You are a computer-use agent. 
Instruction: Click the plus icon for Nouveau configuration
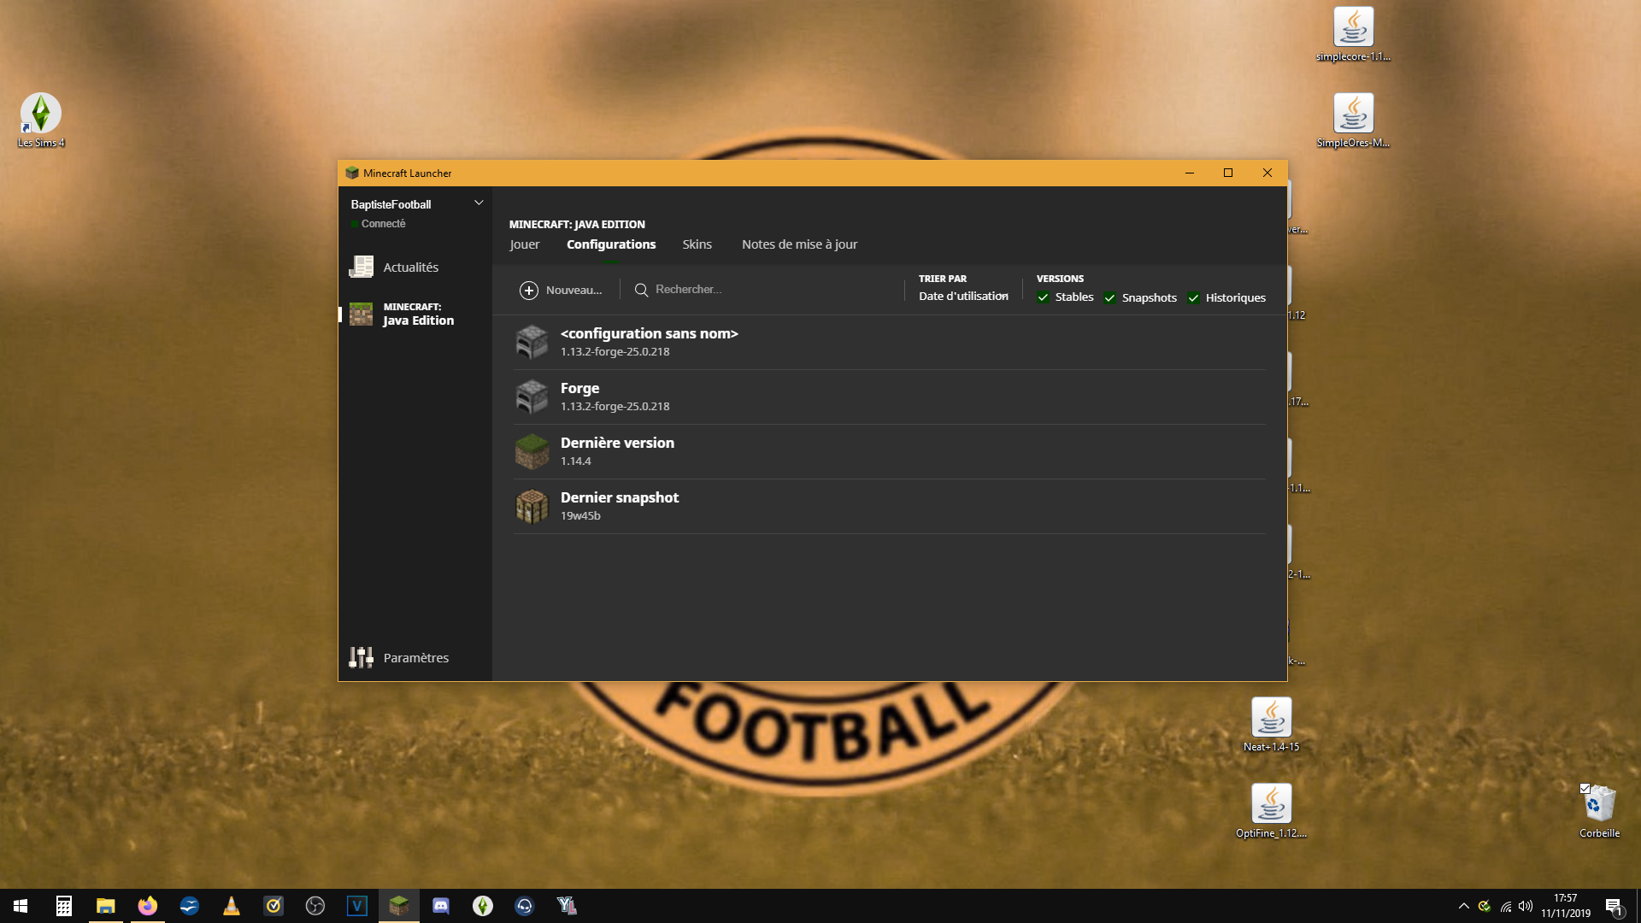[529, 291]
